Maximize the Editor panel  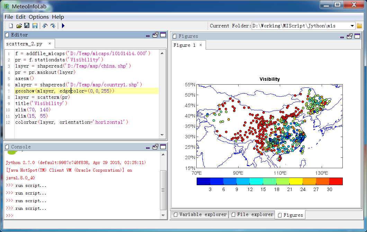click(163, 35)
